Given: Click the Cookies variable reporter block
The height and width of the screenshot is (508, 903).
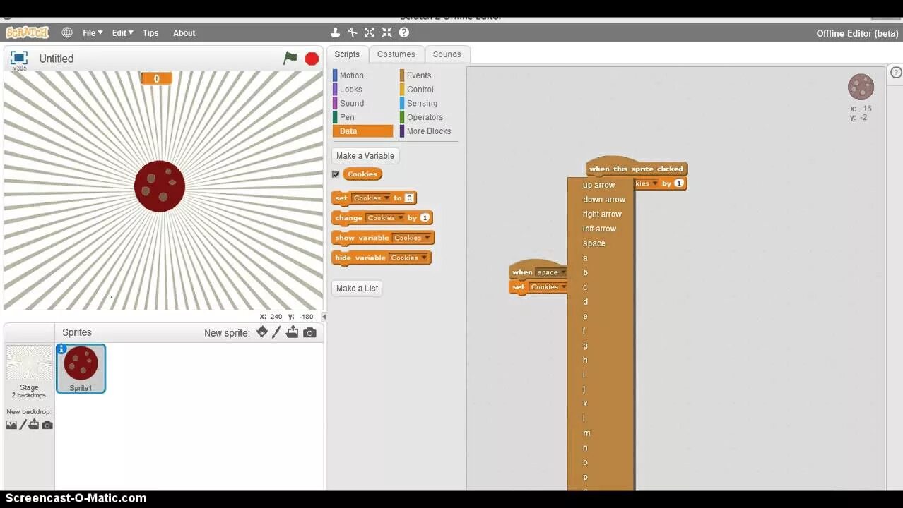Looking at the screenshot, I should (x=362, y=174).
